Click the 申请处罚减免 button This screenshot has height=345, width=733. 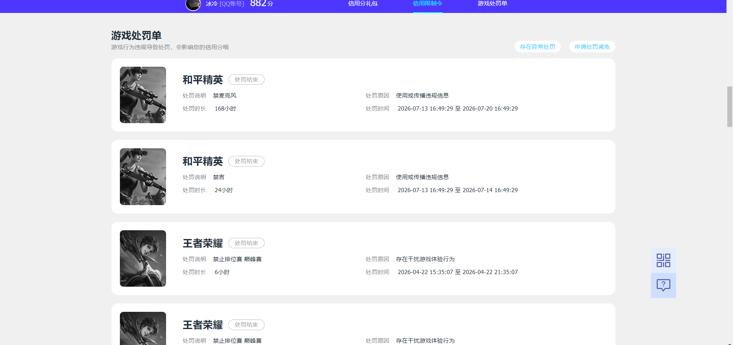592,47
